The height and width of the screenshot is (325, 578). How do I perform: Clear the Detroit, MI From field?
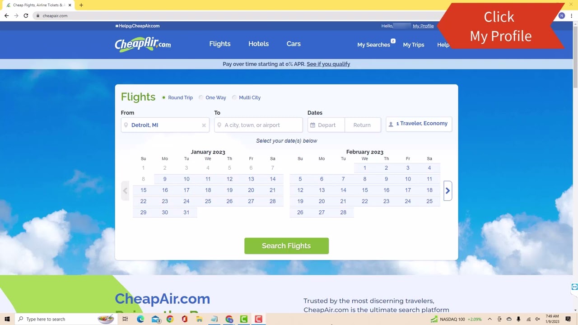click(204, 125)
